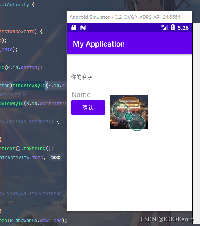Place cursor on R.id.button in code
The height and width of the screenshot is (226, 200).
pos(22,68)
